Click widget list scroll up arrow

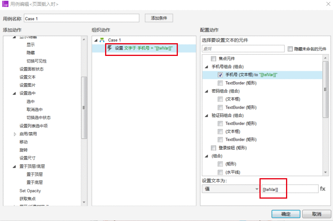[325, 58]
